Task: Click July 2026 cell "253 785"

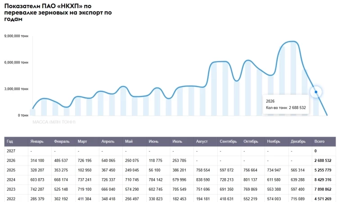Action: pos(179,161)
